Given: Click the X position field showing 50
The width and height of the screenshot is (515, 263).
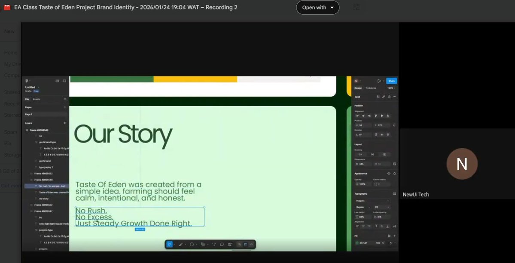Looking at the screenshot, I should pos(363,125).
